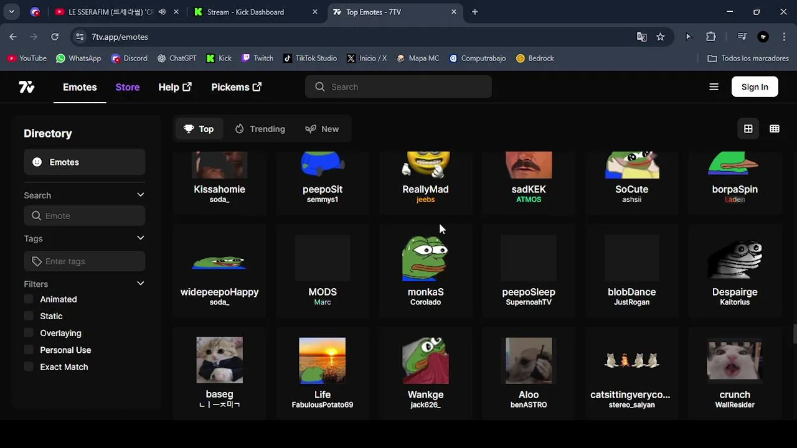Viewport: 797px width, 448px height.
Task: Open the Discord bookmark
Action: point(129,58)
